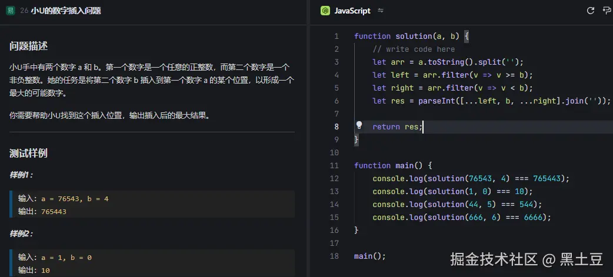
Task: Click the 测试样例 heading
Action: [29, 153]
